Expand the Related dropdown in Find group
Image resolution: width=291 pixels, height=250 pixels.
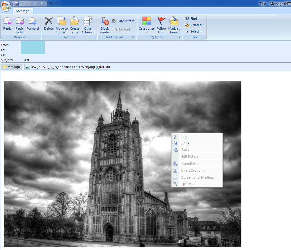[x=195, y=25]
